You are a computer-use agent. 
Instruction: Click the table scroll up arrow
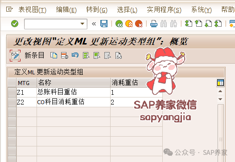click(220, 91)
